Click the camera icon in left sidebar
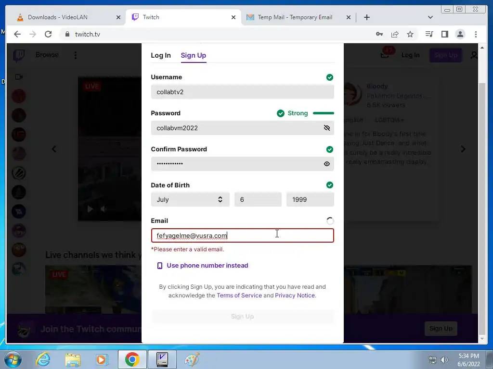 [x=19, y=77]
